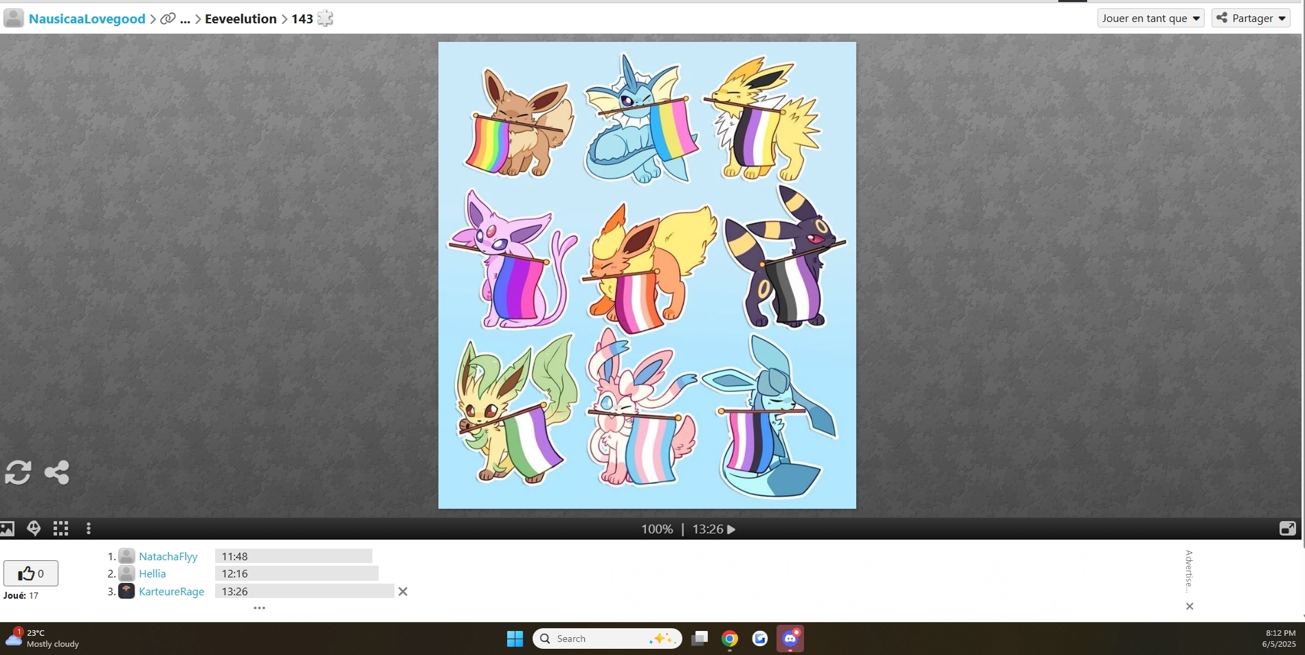The height and width of the screenshot is (655, 1305).
Task: Click the 13:26 time bar for KarteureRage
Action: click(304, 591)
